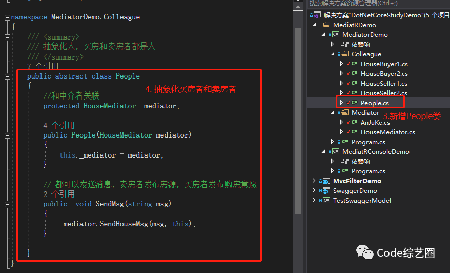Click the Colleague folder icon
The height and width of the screenshot is (273, 450).
point(345,54)
